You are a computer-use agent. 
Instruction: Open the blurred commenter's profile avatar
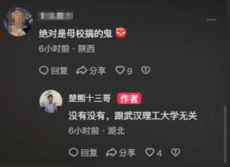18,22
